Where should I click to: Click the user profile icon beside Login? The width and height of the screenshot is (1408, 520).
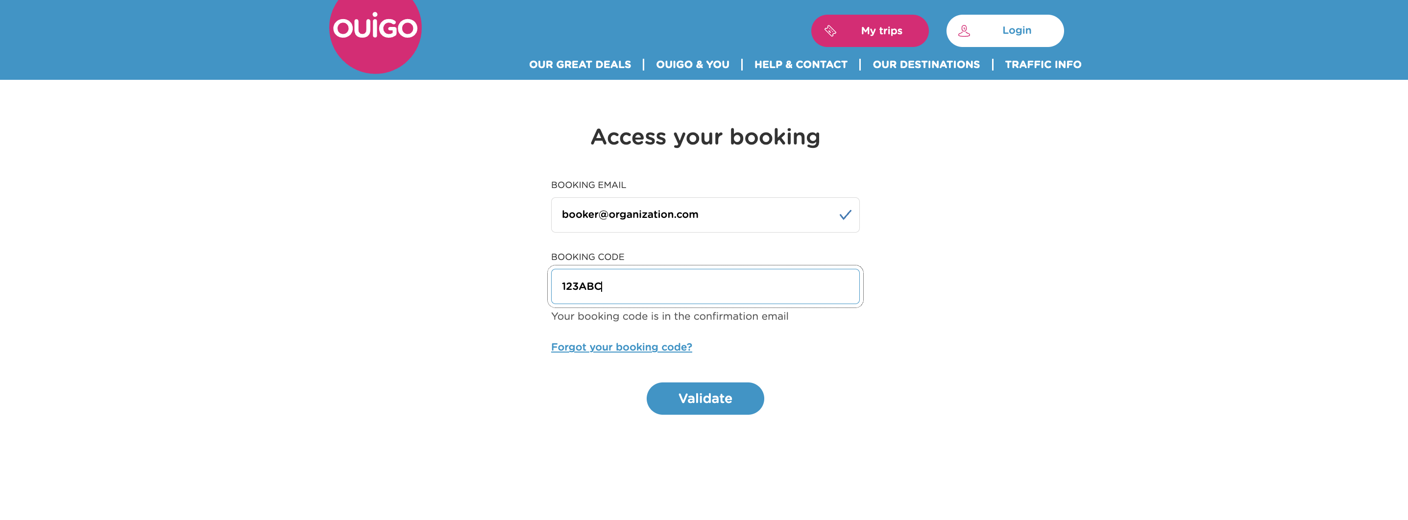[964, 31]
